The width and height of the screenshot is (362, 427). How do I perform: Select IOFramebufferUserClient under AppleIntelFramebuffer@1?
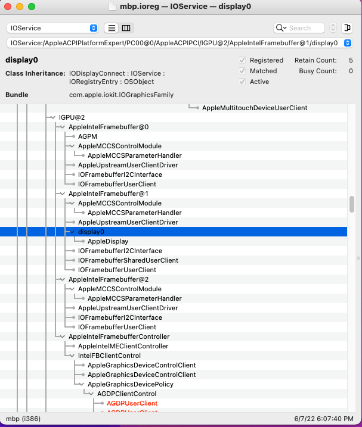pyautogui.click(x=174, y=270)
